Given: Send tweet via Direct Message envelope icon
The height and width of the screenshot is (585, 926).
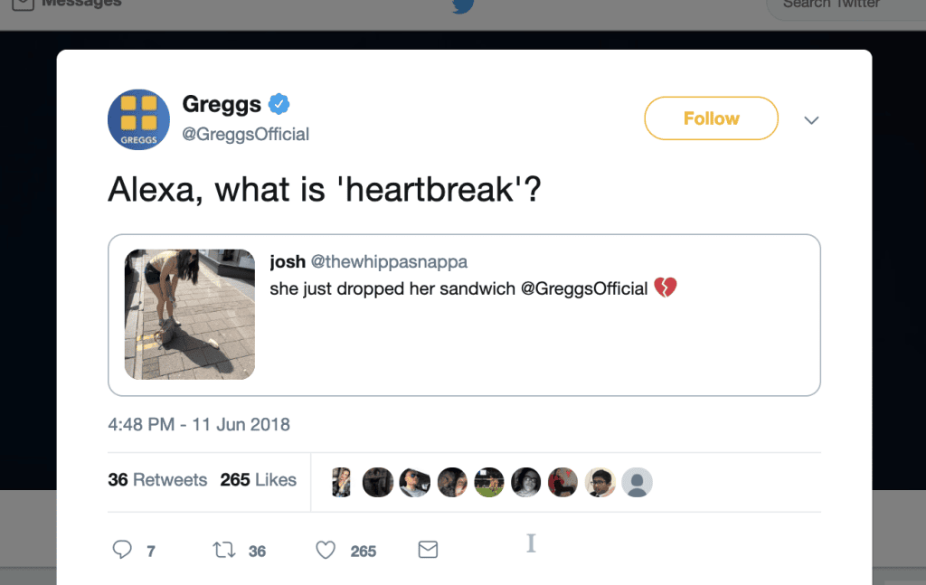Looking at the screenshot, I should point(428,550).
